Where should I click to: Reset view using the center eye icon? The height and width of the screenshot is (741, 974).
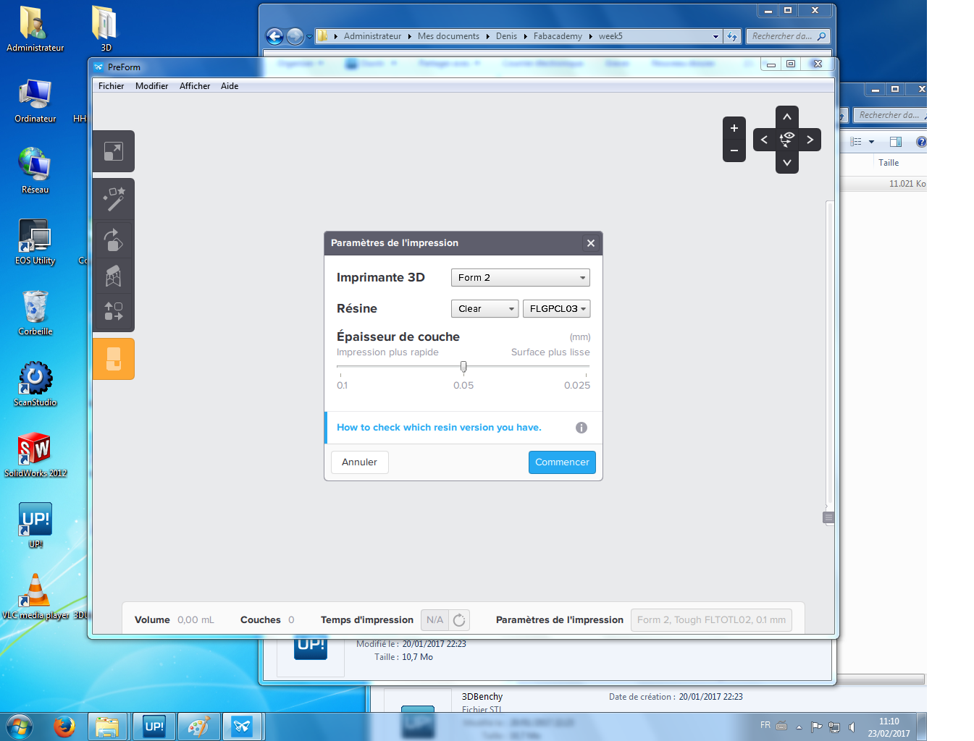[x=787, y=140]
